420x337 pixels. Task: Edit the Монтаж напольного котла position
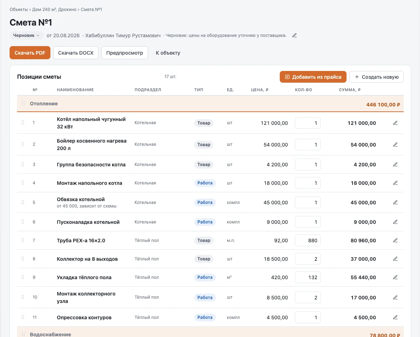coord(395,183)
